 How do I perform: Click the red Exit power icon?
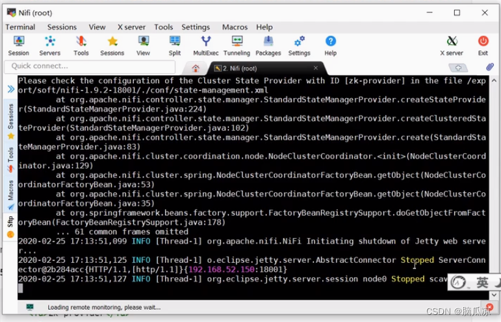[483, 46]
